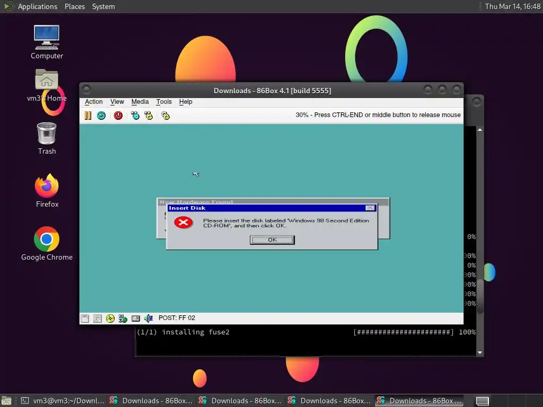Click the second floppy drive status icon
The image size is (543, 407).
[x=98, y=318]
